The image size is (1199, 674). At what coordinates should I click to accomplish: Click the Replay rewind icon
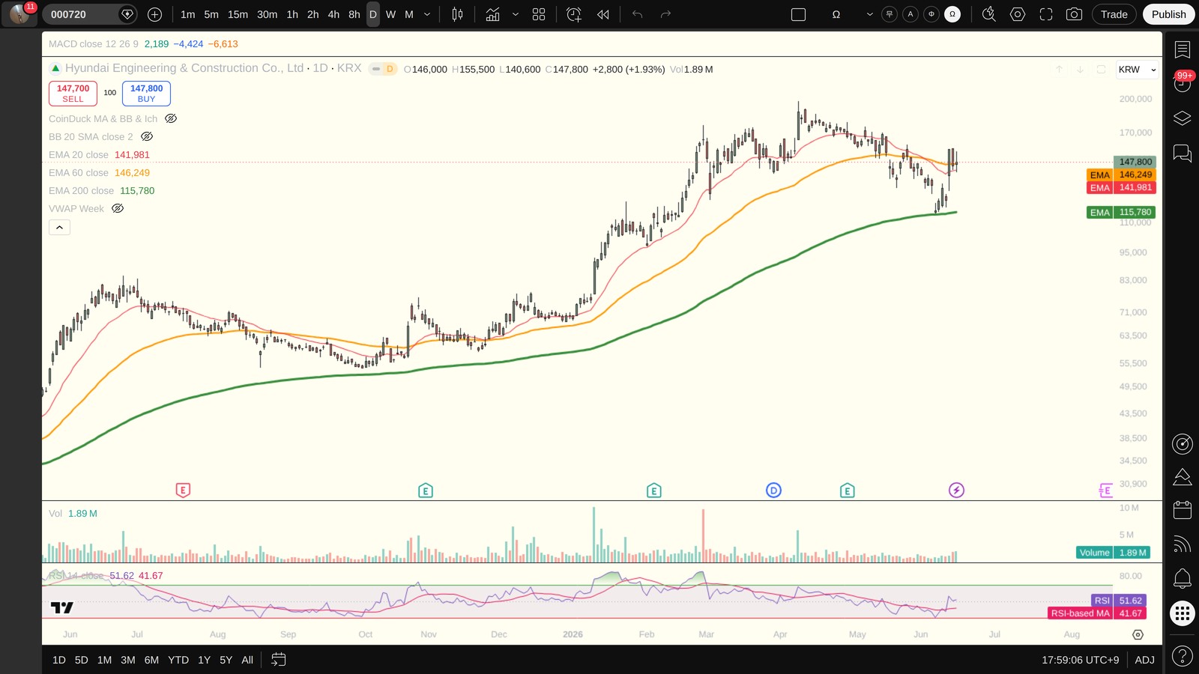click(x=603, y=14)
